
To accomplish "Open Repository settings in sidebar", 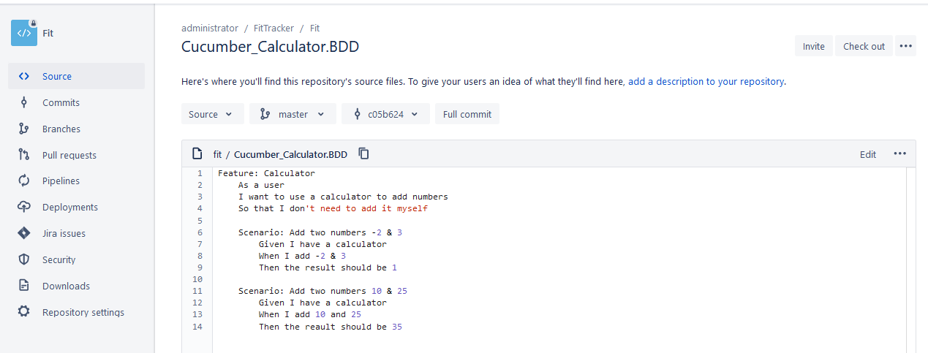I will 77,312.
